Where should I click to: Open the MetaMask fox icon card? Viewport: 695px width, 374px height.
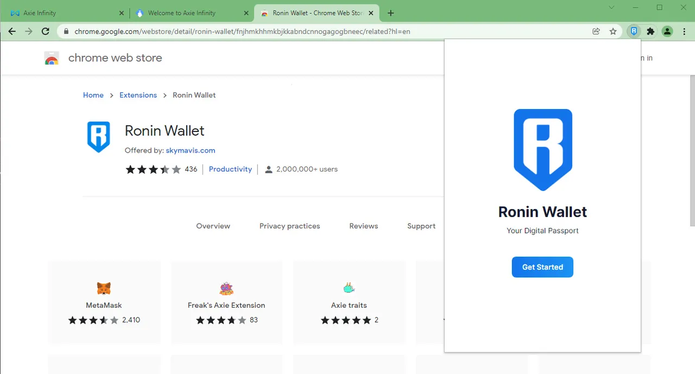click(104, 288)
